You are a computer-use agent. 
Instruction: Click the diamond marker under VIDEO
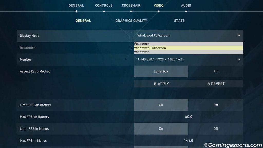158,11
